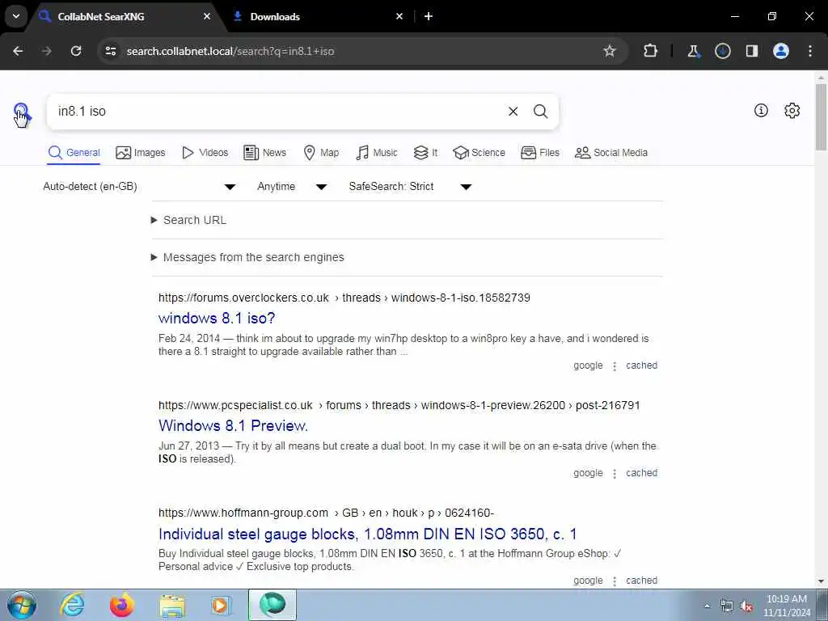Select the General search category
Image resolution: width=828 pixels, height=621 pixels.
click(x=74, y=153)
